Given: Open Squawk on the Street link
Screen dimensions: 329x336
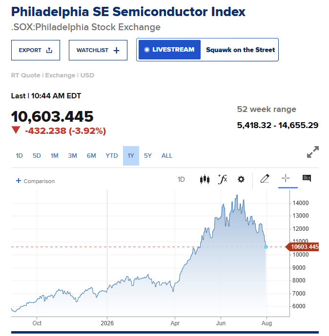Looking at the screenshot, I should click(240, 50).
